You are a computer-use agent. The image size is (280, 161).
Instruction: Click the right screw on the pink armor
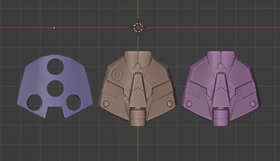click(x=253, y=104)
